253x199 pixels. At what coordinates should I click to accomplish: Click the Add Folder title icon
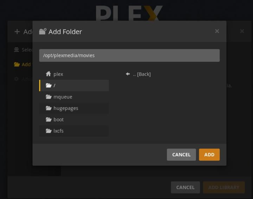coord(43,31)
